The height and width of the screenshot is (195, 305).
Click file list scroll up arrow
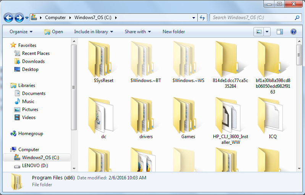[299, 41]
